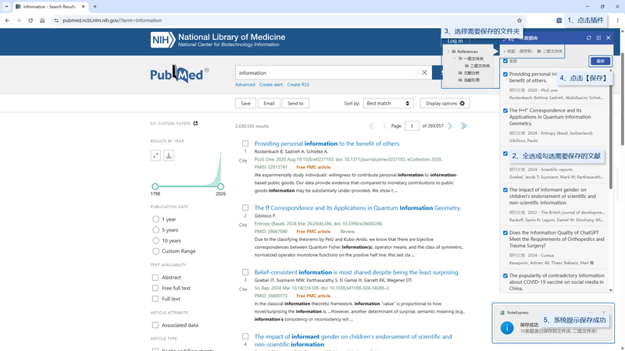Enable the Associated data filter
The height and width of the screenshot is (351, 625).
click(x=155, y=325)
